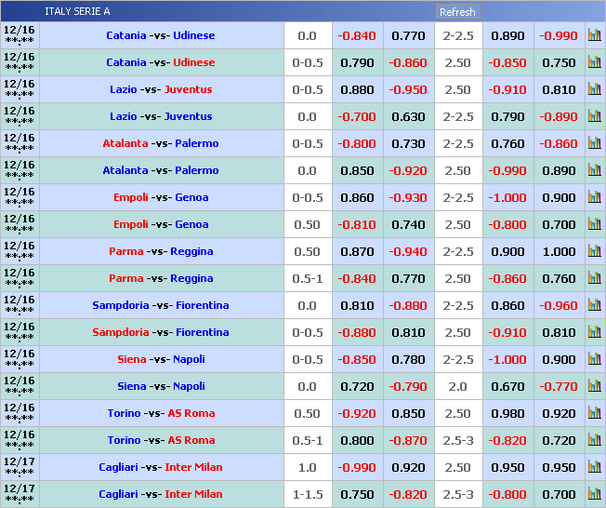
Task: Click the Refresh button in the header
Action: 456,12
